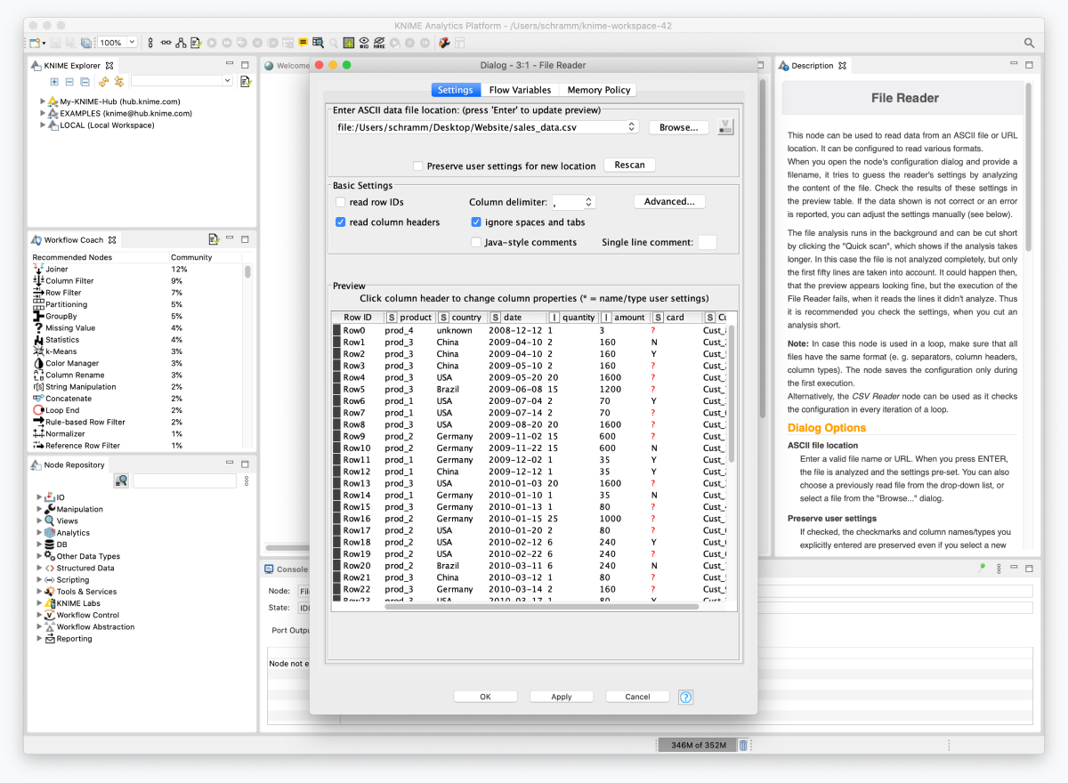The image size is (1068, 783).
Task: Click the Statistics node in Workflow Coach
Action: point(62,340)
